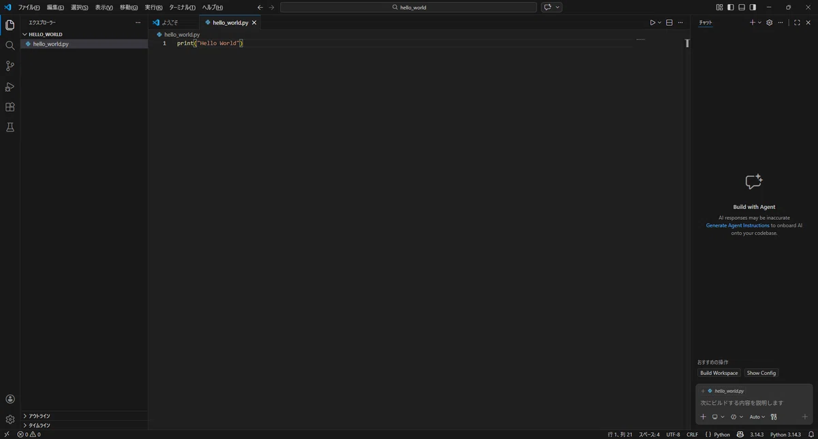Viewport: 818px width, 439px height.
Task: Click the Build Workspace button
Action: coord(719,373)
